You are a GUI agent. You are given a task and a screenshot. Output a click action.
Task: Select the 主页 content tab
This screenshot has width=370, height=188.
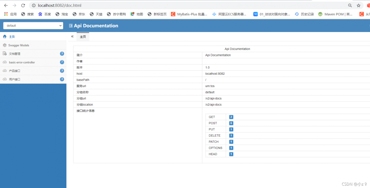[83, 37]
